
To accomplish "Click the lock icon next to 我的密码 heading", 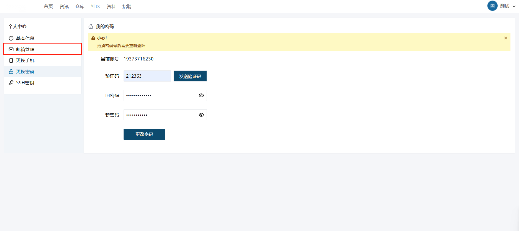I will click(91, 27).
